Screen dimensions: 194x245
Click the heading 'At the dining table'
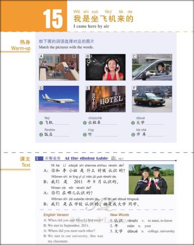[86, 158]
